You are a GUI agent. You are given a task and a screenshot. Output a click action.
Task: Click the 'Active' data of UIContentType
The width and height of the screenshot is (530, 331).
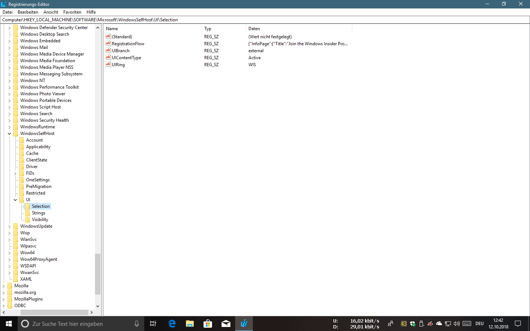coord(254,58)
